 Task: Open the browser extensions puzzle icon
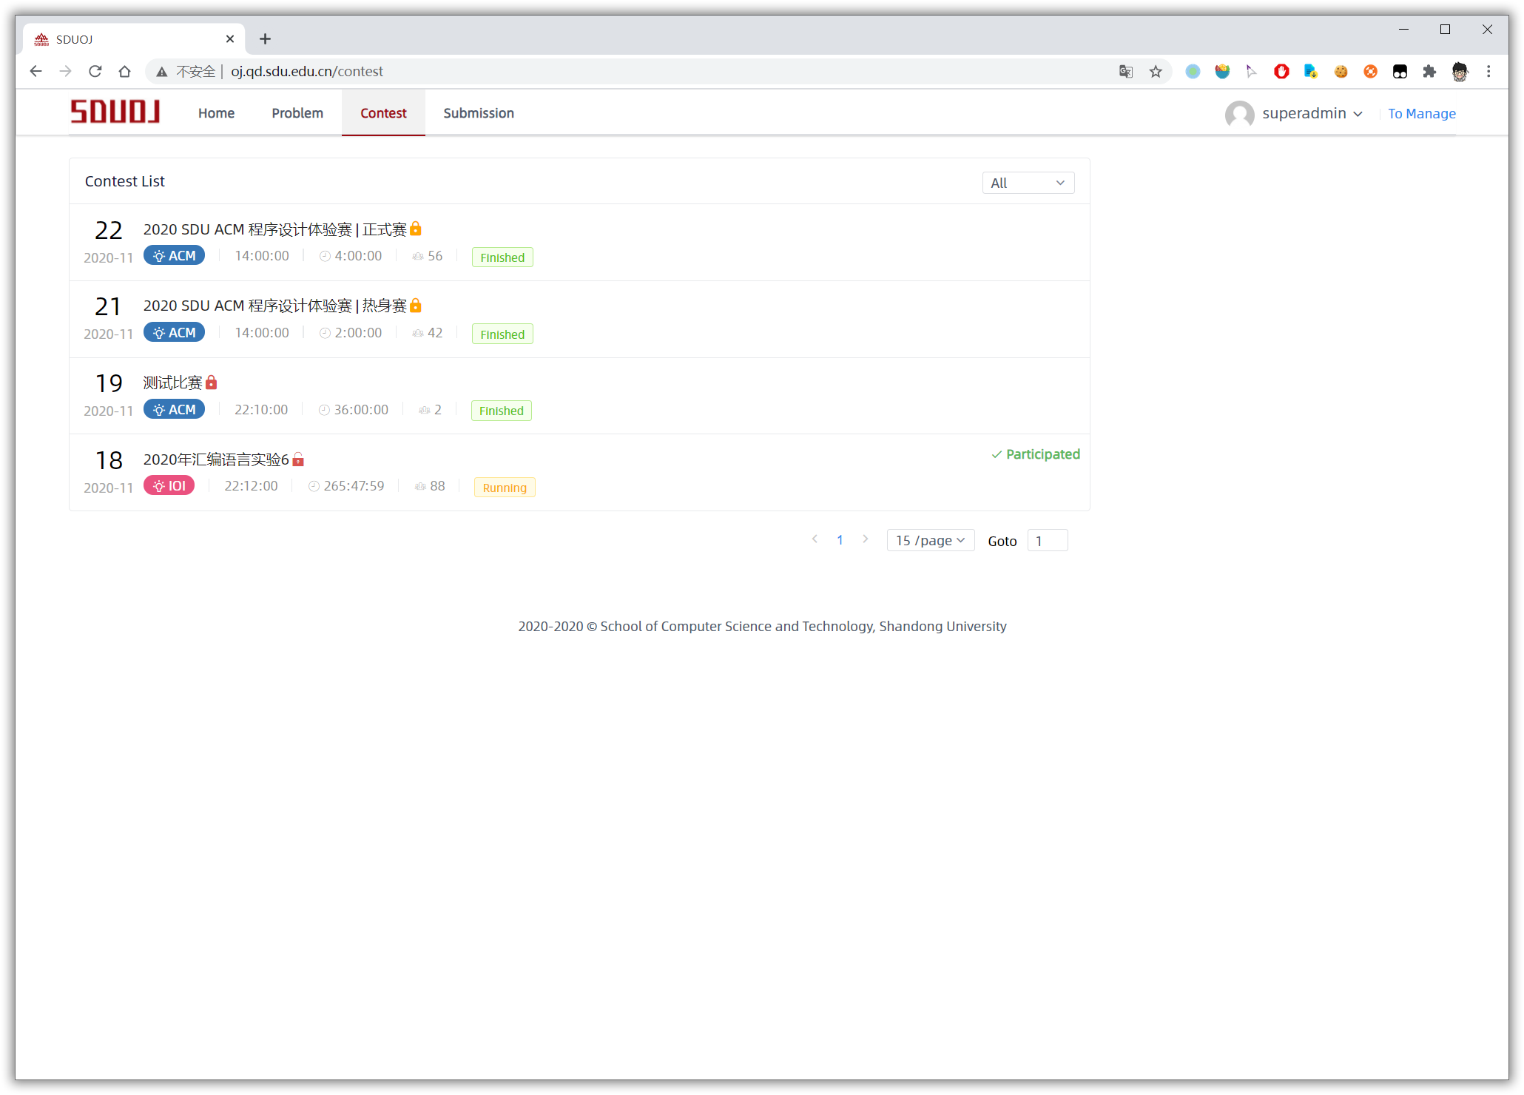(1429, 72)
